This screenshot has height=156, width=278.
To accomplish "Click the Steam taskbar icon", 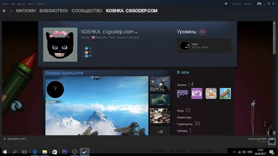I will (85, 152).
